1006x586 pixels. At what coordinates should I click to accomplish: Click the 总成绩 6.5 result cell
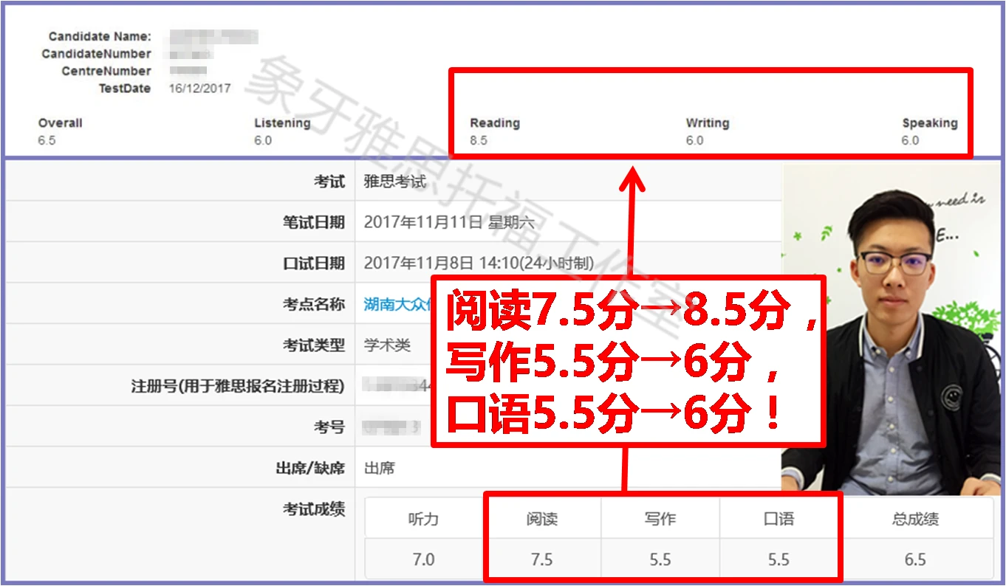tap(916, 559)
